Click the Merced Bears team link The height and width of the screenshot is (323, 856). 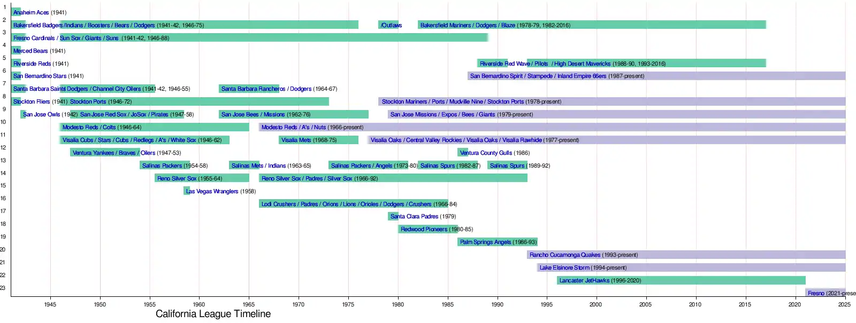click(x=30, y=51)
